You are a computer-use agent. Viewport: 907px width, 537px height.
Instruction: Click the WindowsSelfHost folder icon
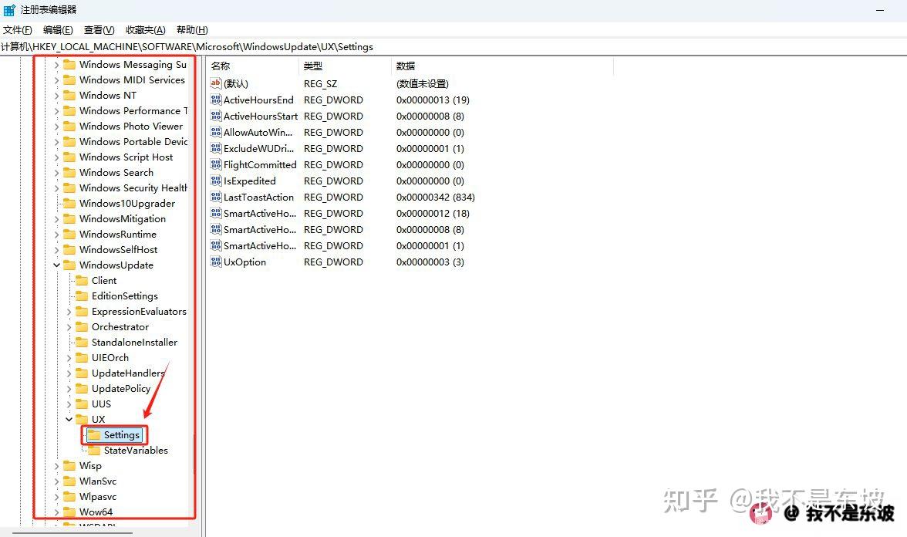tap(69, 250)
